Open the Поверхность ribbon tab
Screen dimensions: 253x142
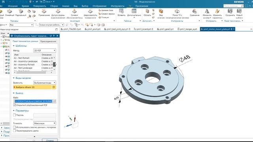click(40, 6)
